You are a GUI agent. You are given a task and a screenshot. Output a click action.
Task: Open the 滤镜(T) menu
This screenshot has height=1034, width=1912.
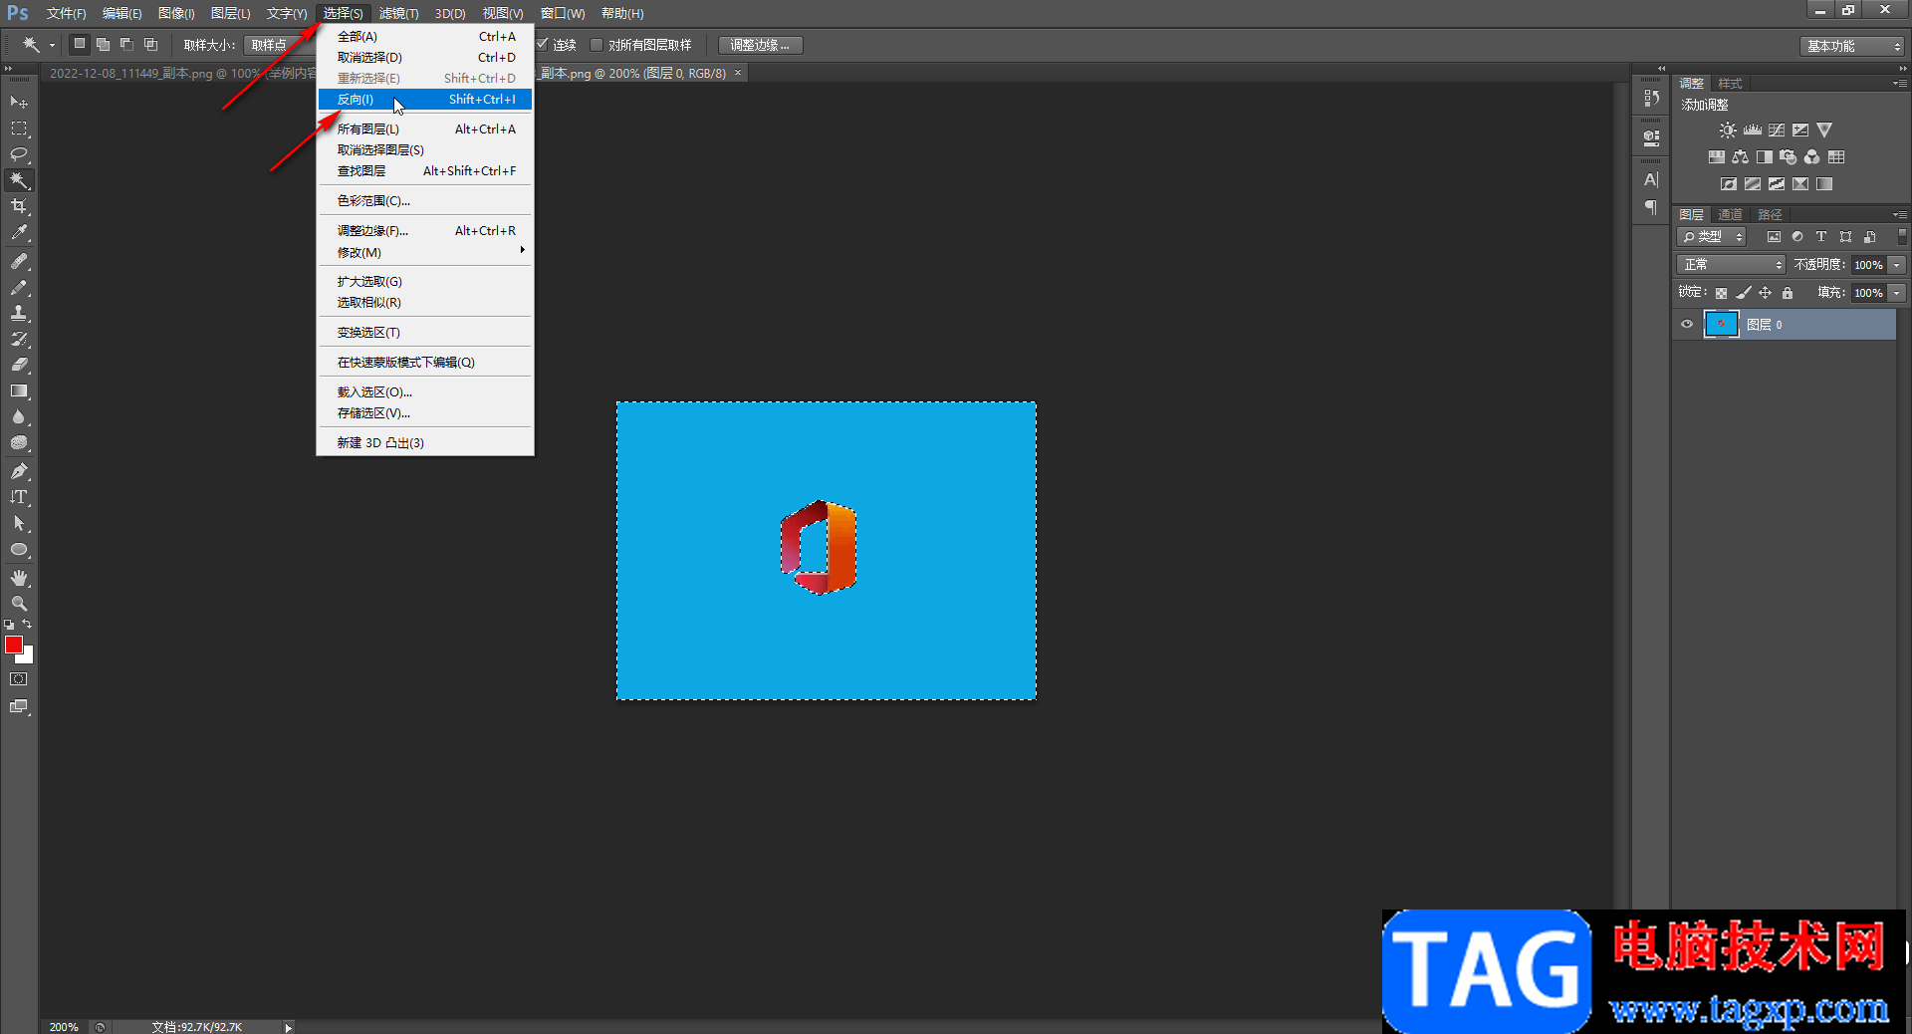click(x=398, y=14)
